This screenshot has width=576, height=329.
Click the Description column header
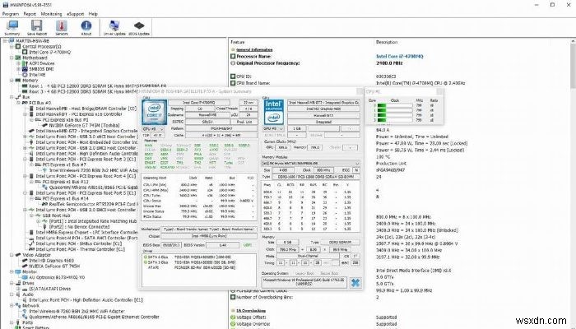387,42
